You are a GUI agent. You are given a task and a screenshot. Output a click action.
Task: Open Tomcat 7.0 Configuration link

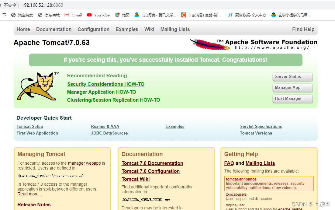click(x=150, y=171)
